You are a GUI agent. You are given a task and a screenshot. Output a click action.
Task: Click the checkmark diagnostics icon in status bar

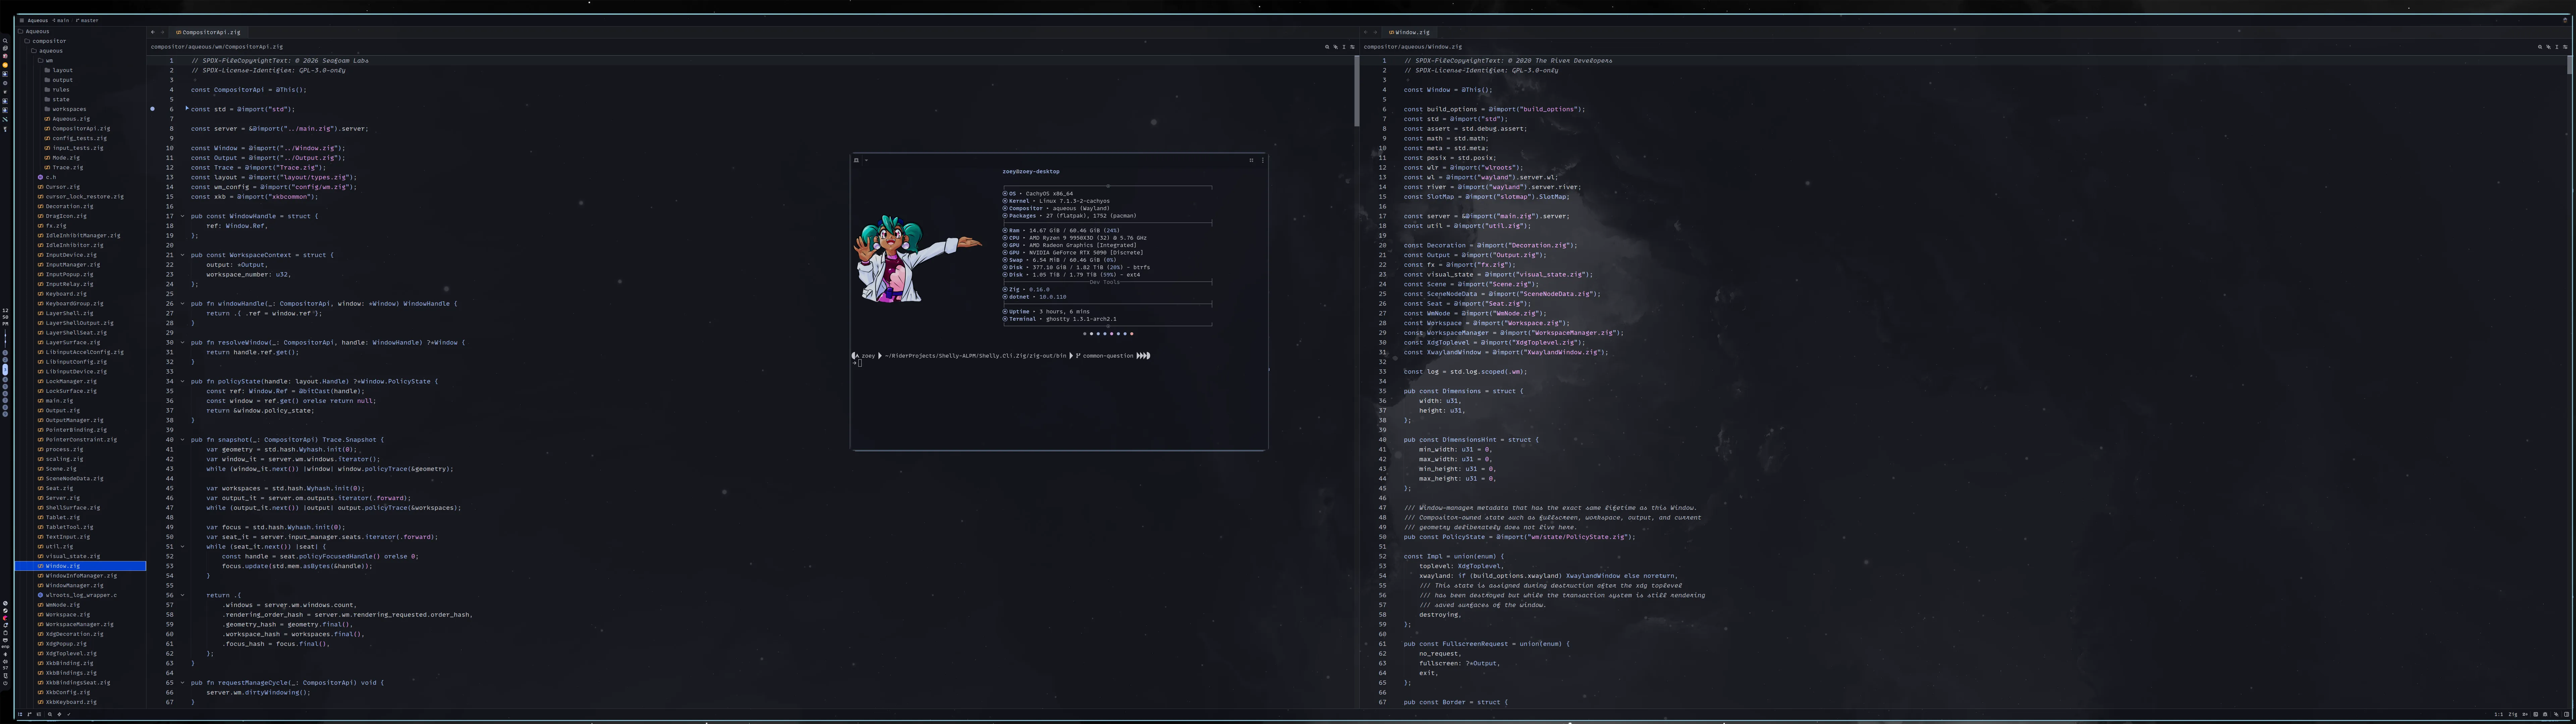(x=69, y=714)
